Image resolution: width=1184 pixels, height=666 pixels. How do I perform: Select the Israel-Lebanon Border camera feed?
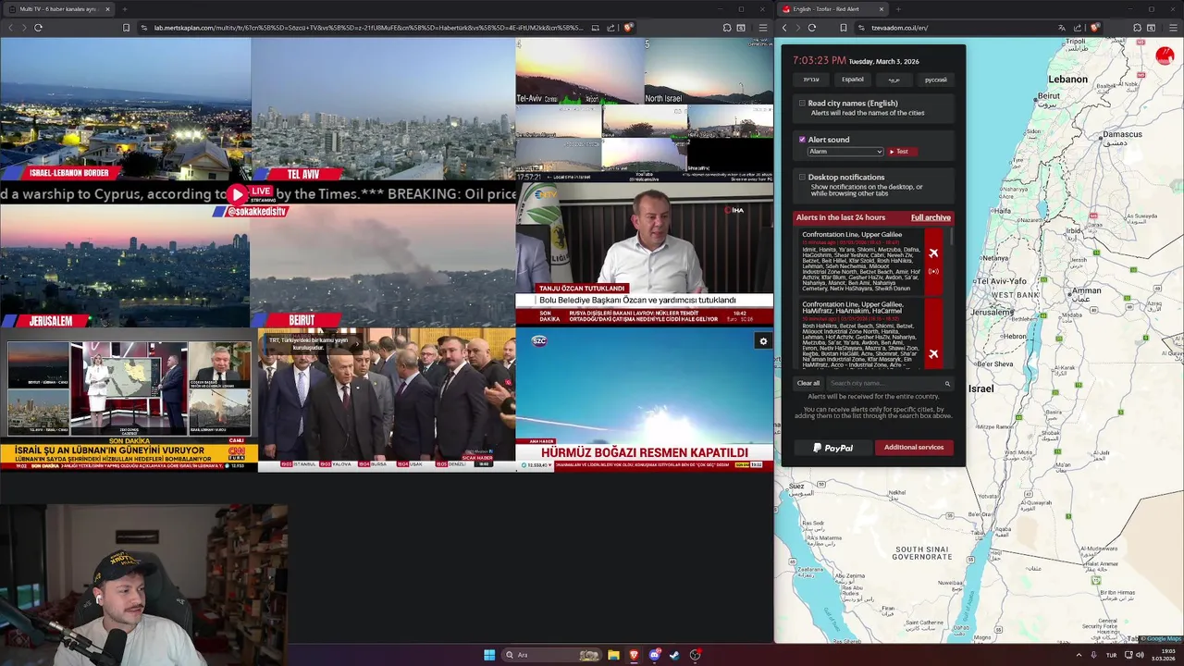click(125, 109)
